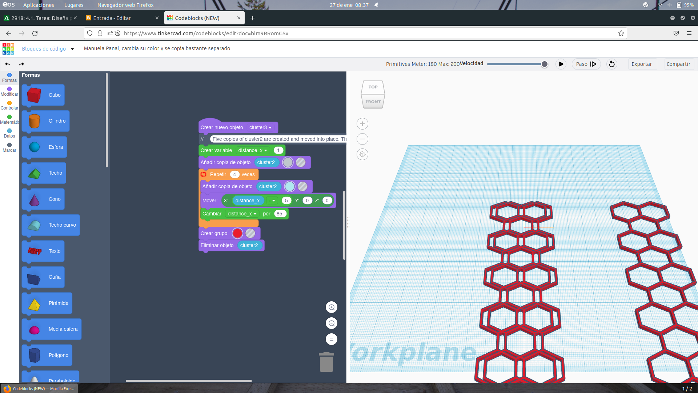Click the undo arrow icon
This screenshot has width=698, height=393.
7,64
